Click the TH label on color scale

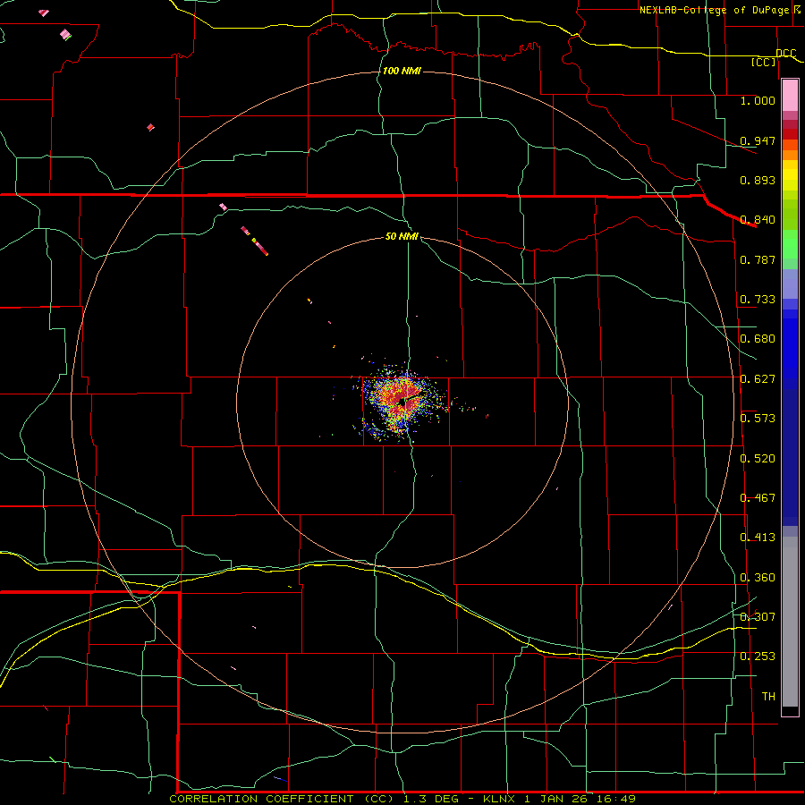pyautogui.click(x=768, y=697)
